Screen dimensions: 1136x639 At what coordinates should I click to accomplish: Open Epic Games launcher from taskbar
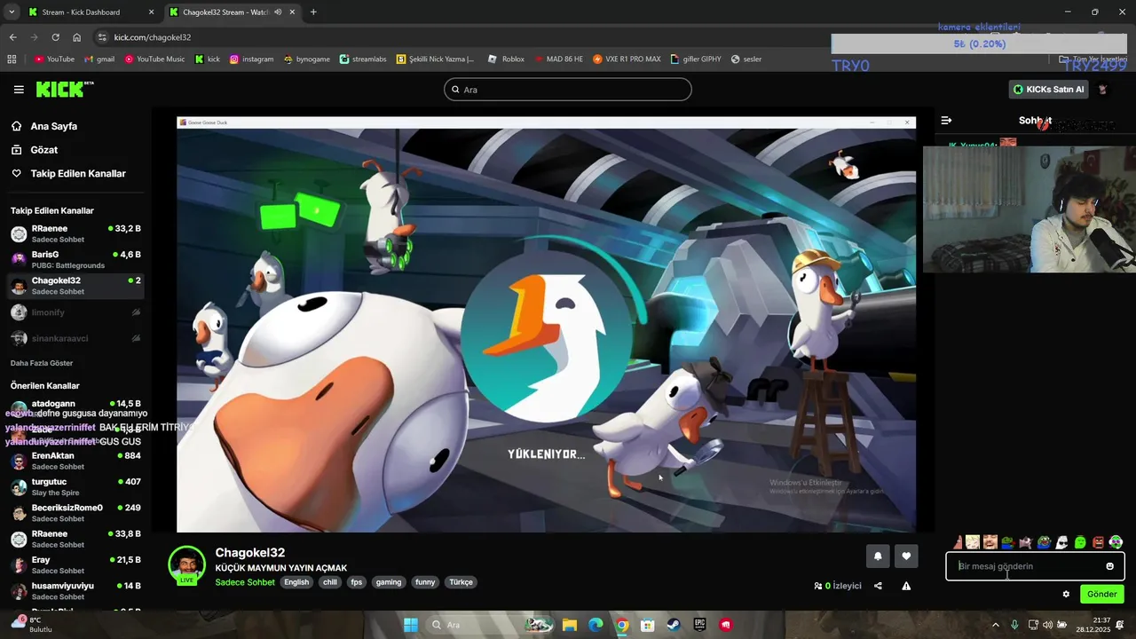(700, 625)
